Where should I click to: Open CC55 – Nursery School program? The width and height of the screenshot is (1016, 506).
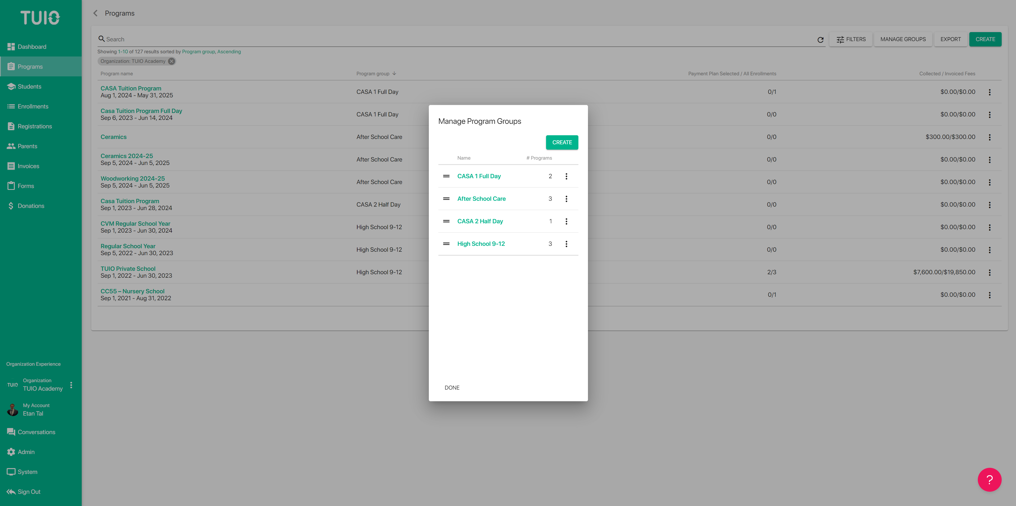tap(133, 291)
